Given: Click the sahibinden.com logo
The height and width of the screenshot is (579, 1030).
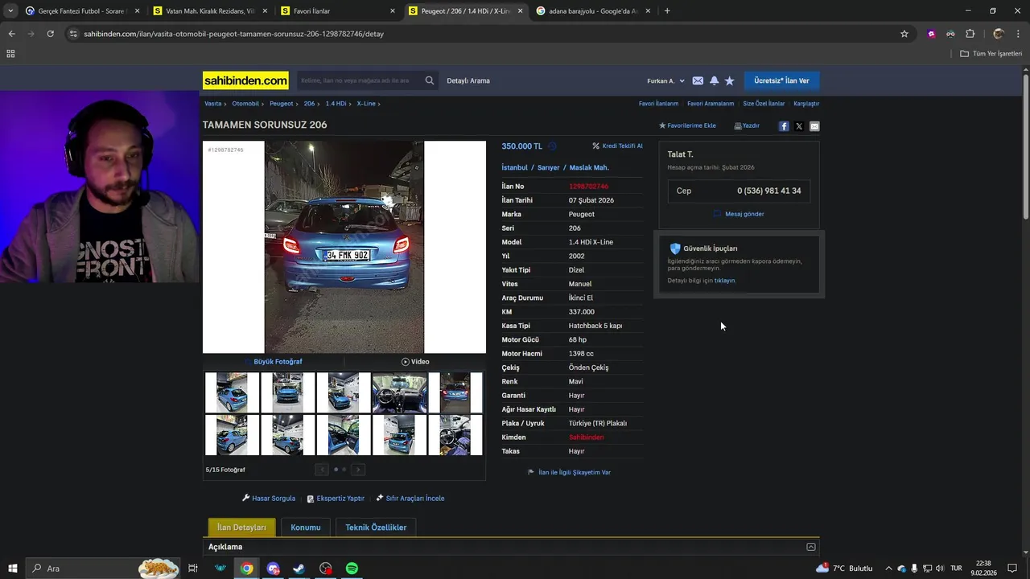Looking at the screenshot, I should [245, 80].
